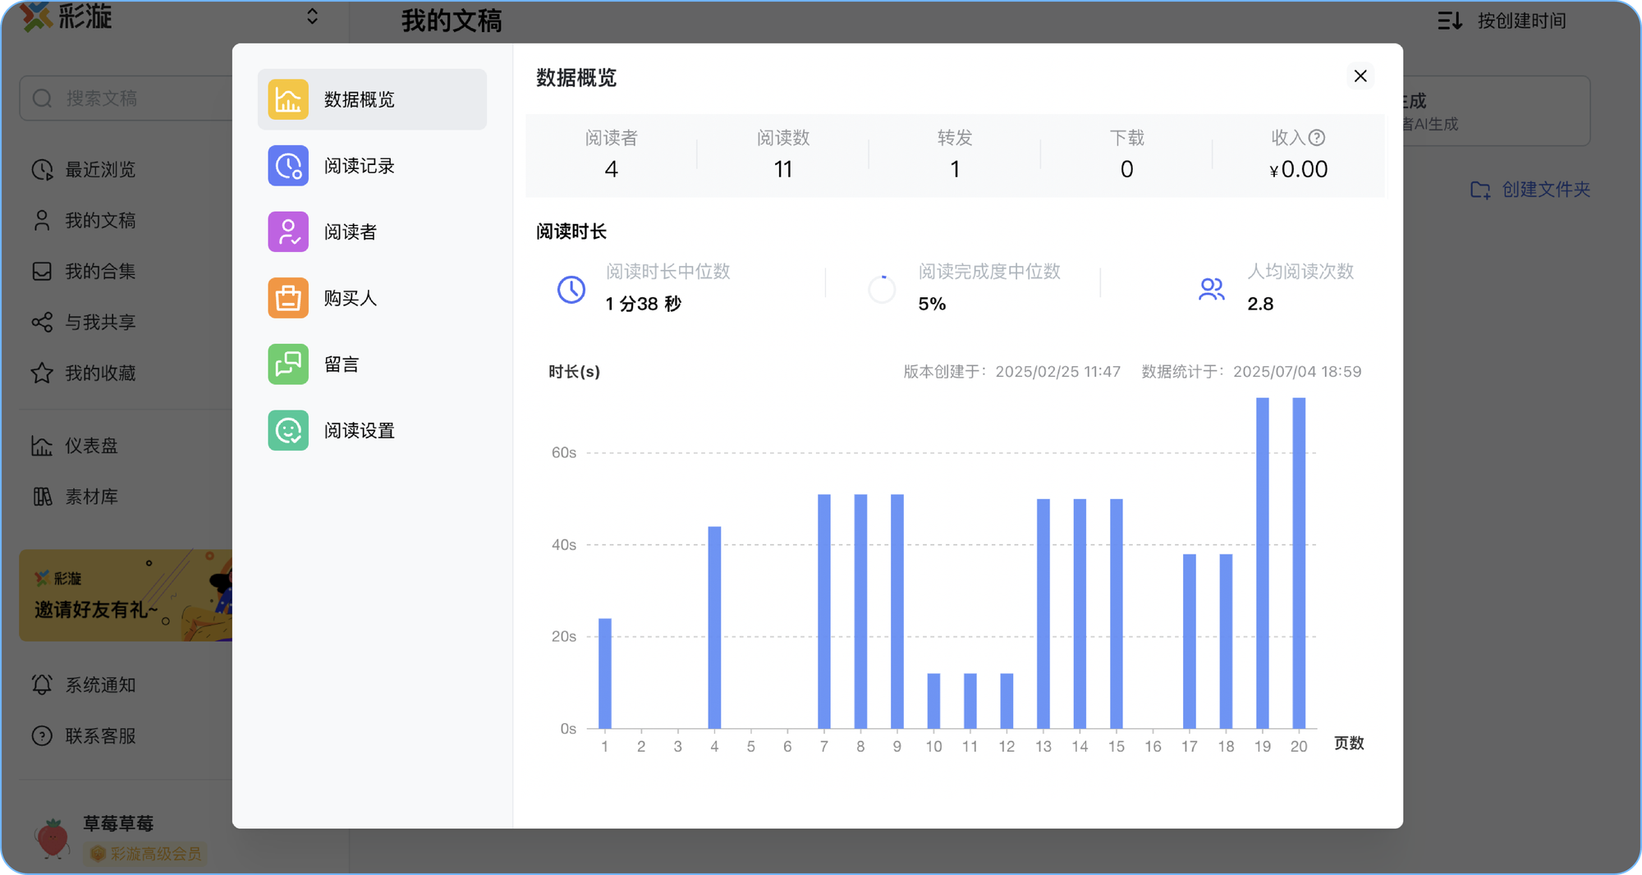
Task: Click the 系统通知 bell icon
Action: tap(42, 685)
